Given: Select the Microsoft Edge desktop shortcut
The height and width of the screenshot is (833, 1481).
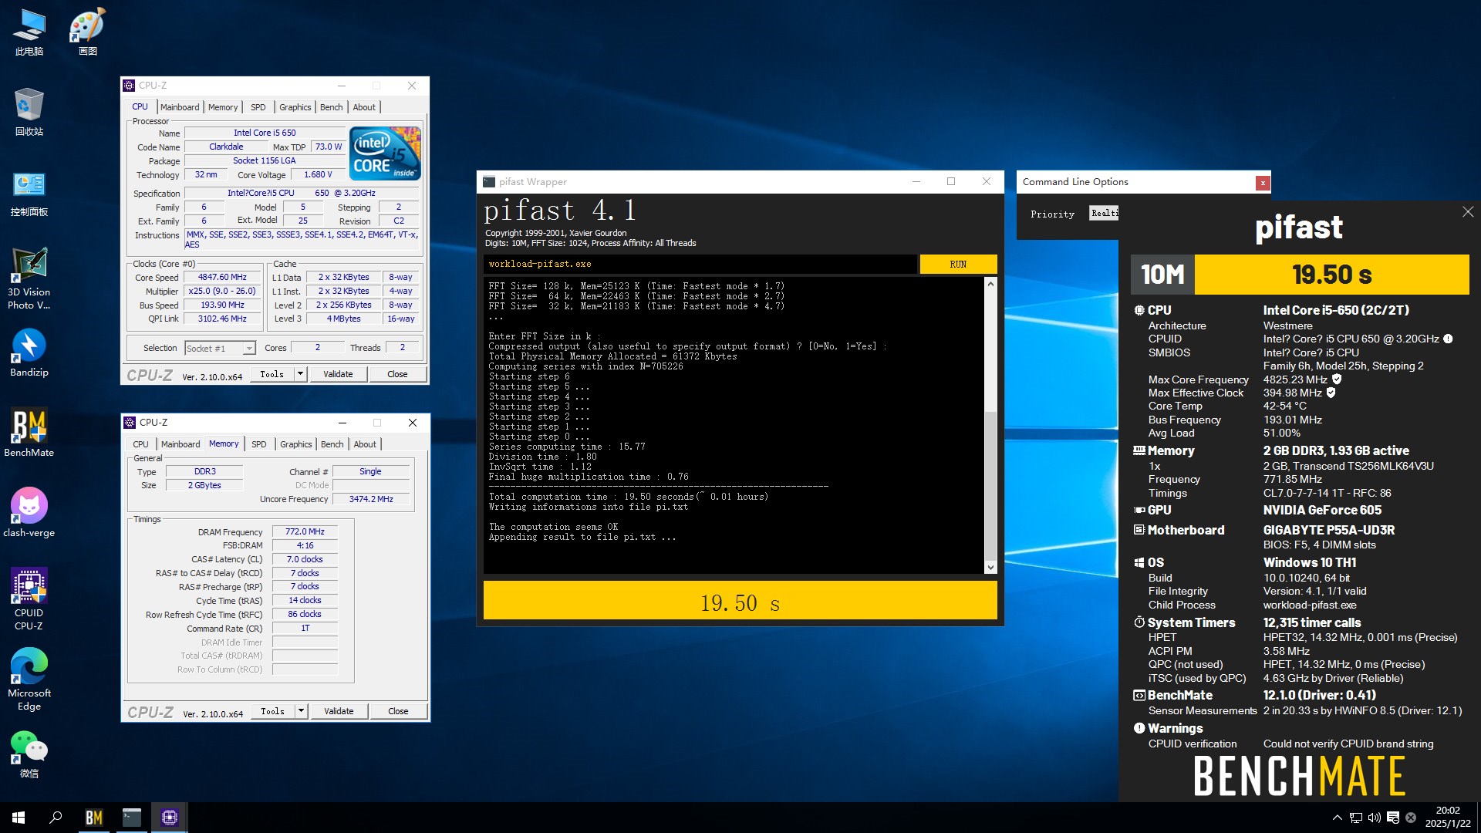Looking at the screenshot, I should coord(29,680).
